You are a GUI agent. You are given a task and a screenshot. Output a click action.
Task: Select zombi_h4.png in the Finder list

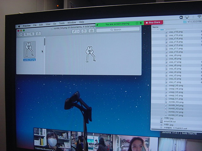[x=176, y=105]
